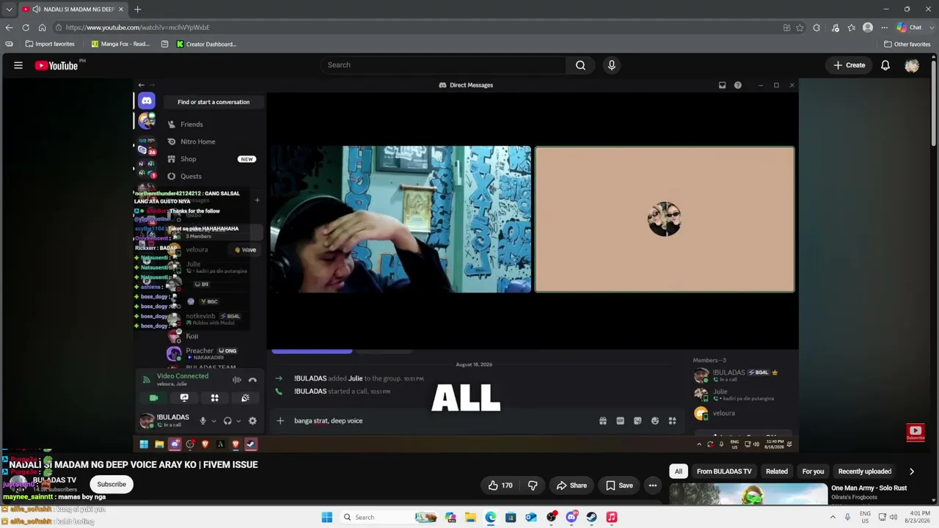Open the Import favorites bookmark
The height and width of the screenshot is (528, 939).
click(x=50, y=44)
